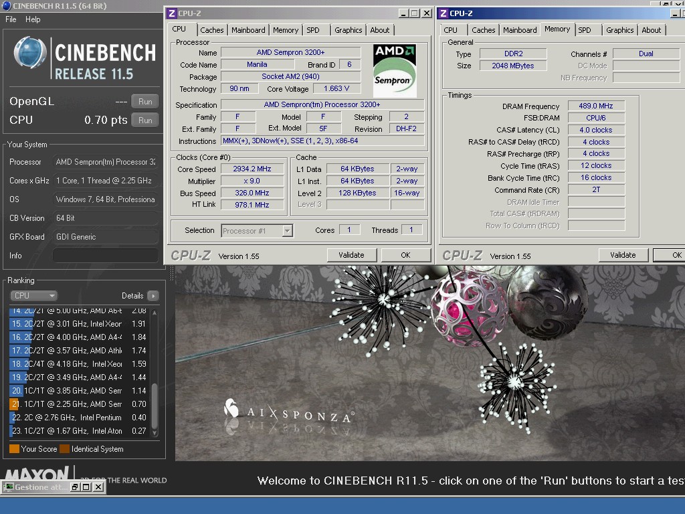Select ranking row 20 AMD Sem 1.14
685x514 pixels.
(x=79, y=391)
